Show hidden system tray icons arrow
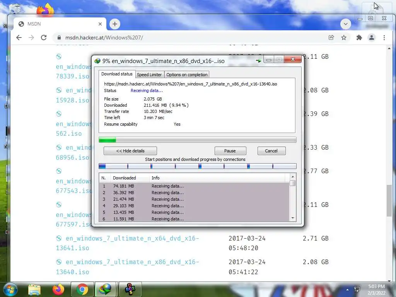Viewport: 396px width, 297px height. click(x=348, y=289)
